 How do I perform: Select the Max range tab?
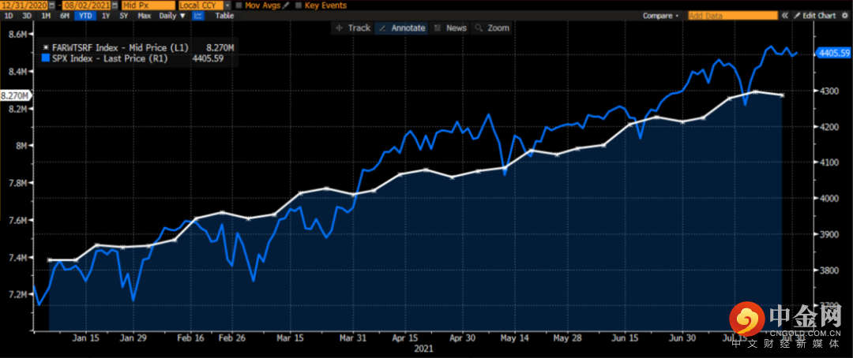(145, 16)
